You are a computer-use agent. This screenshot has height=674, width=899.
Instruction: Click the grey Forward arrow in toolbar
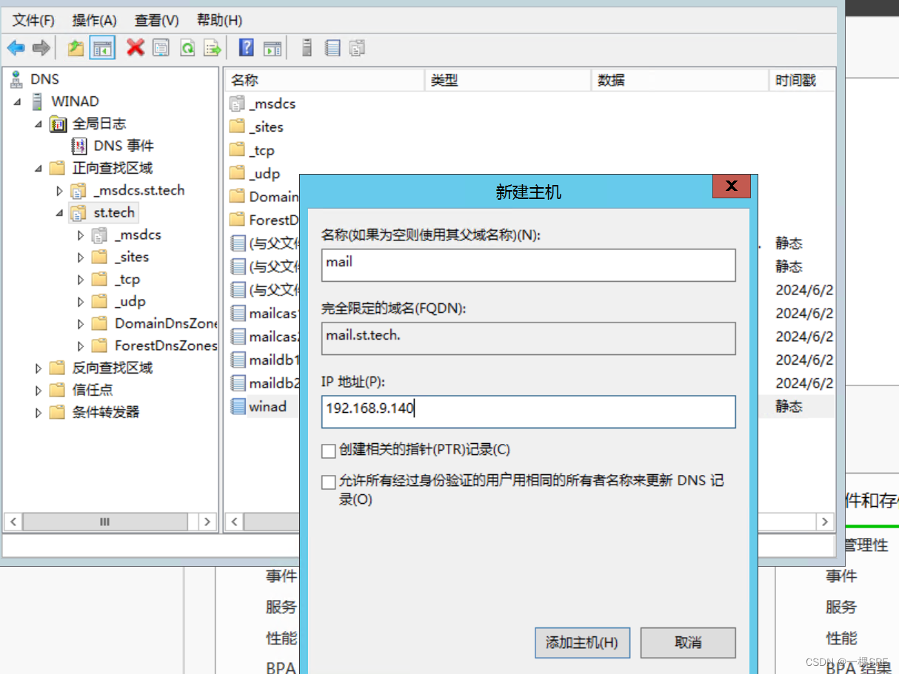(41, 48)
